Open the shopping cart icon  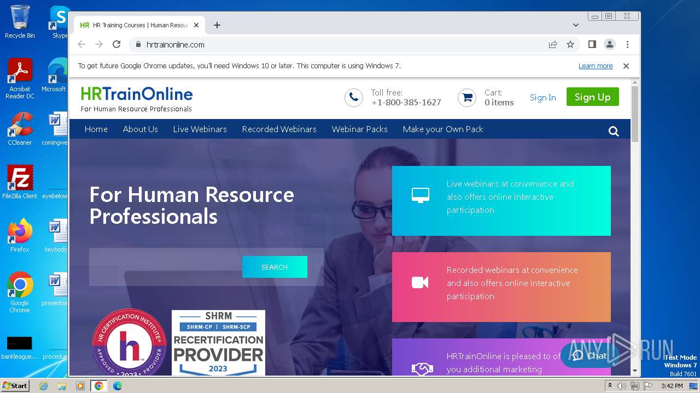(467, 98)
